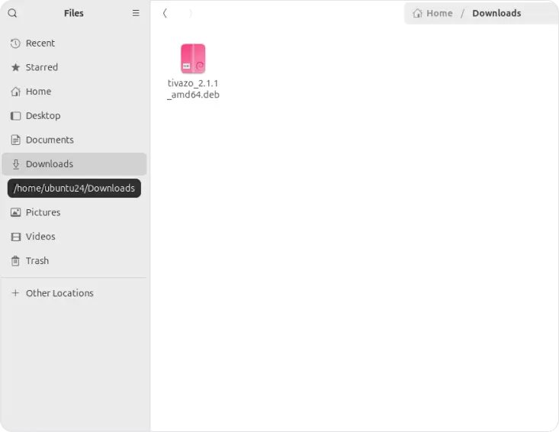Viewport: 559px width, 432px height.
Task: Open Videos folder in sidebar
Action: click(74, 237)
